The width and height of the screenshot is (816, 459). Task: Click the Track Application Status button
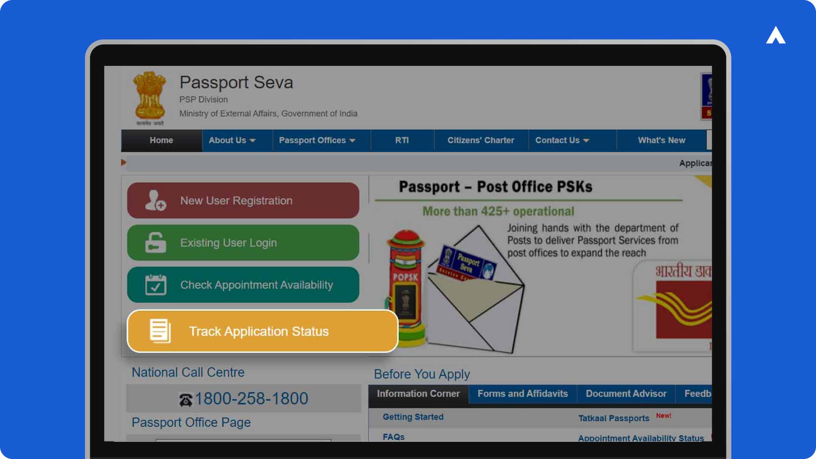coord(262,331)
